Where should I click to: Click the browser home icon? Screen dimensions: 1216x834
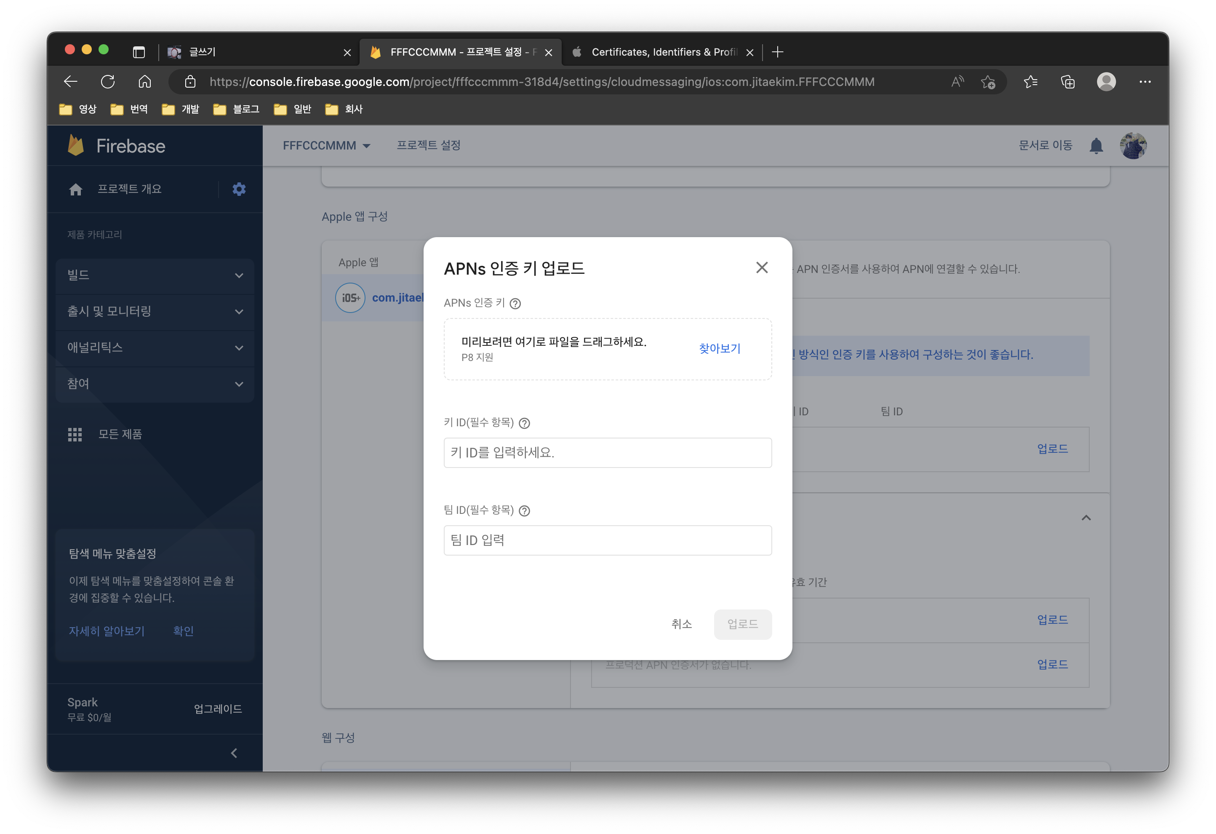[145, 82]
